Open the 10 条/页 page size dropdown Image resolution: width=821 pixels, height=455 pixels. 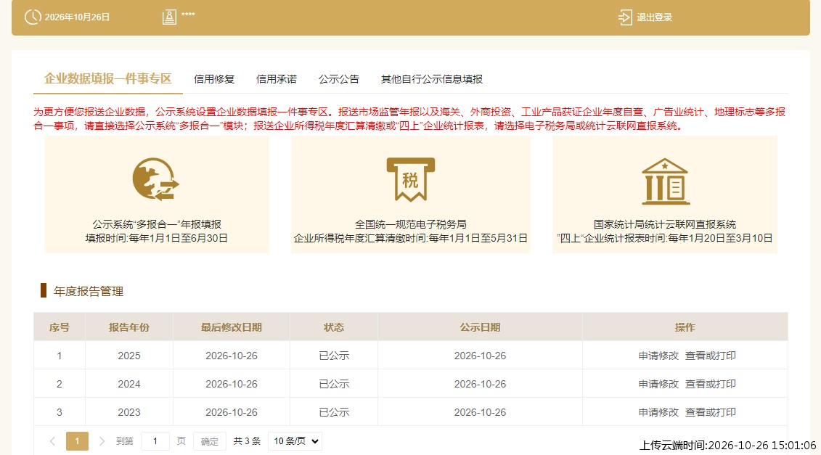295,441
